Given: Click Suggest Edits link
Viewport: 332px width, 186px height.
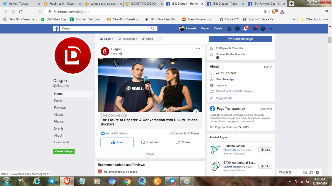Looking at the screenshot, I should 224,98.
